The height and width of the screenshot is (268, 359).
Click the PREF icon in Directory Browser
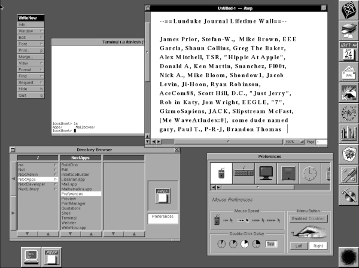[163, 196]
